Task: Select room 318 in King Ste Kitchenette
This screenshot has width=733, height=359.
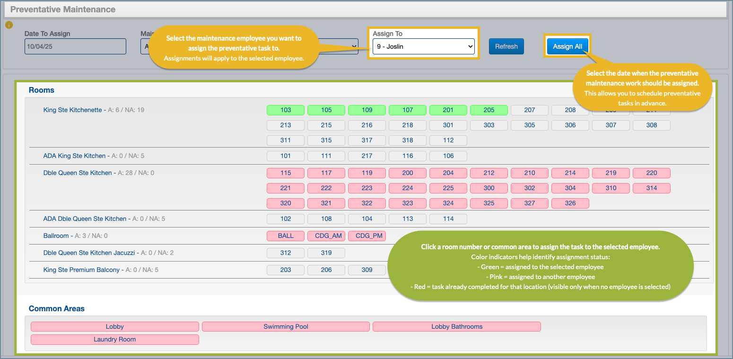Action: coord(408,140)
